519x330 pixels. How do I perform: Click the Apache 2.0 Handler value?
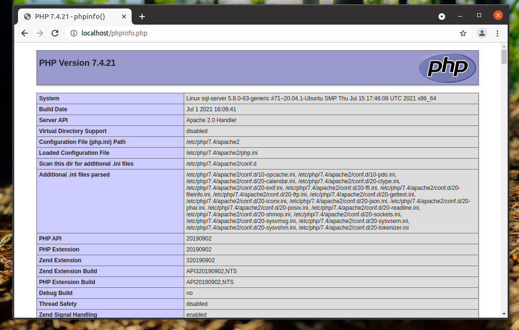(211, 120)
